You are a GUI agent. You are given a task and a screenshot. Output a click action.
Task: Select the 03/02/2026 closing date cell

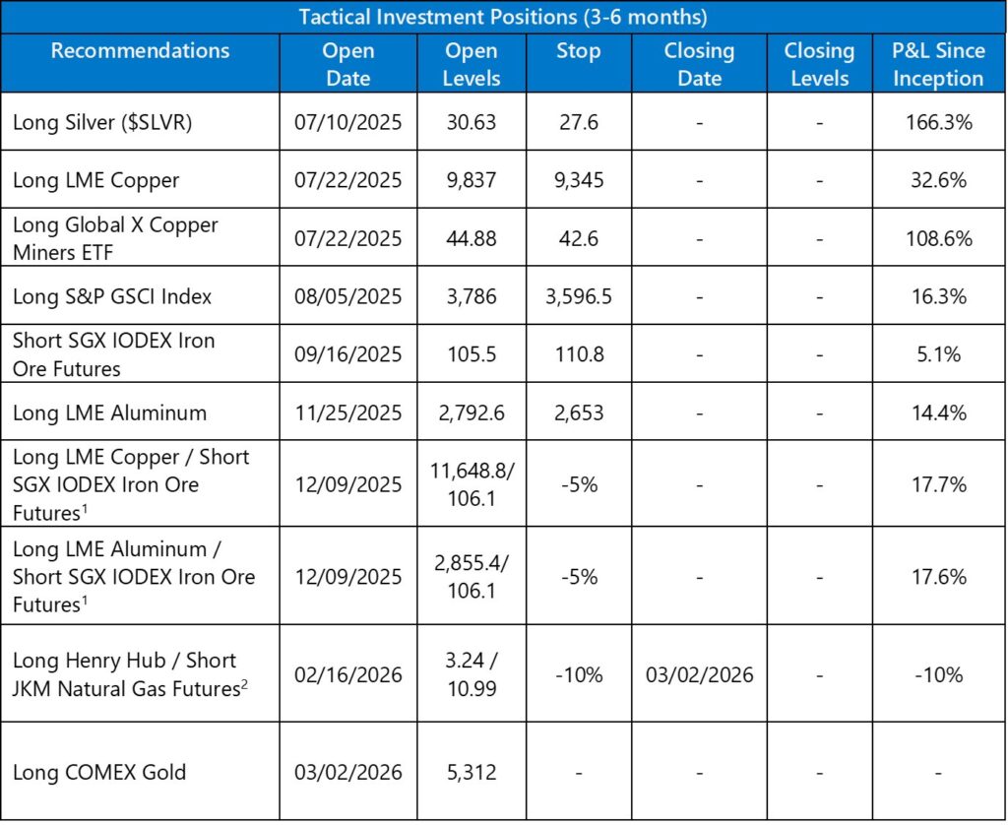[699, 674]
